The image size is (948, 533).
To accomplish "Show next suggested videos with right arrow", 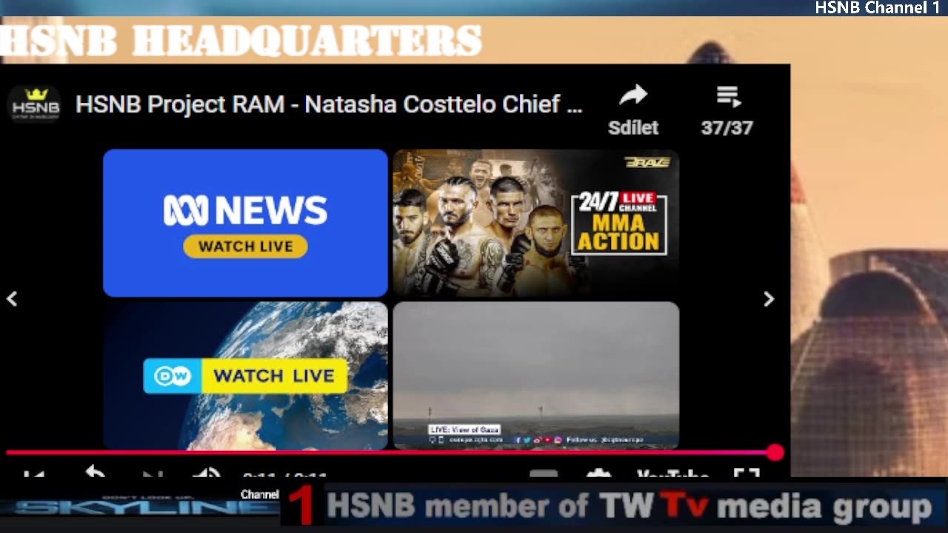I will 769,299.
